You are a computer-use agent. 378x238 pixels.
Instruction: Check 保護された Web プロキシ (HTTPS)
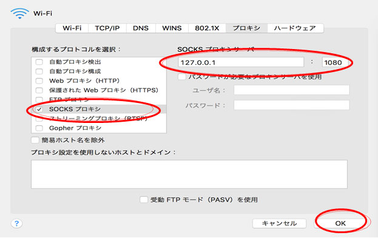tap(39, 90)
